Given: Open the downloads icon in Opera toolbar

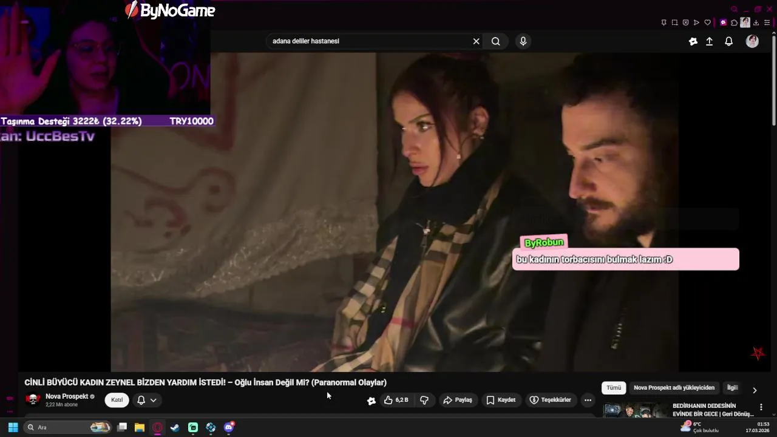Looking at the screenshot, I should point(756,22).
